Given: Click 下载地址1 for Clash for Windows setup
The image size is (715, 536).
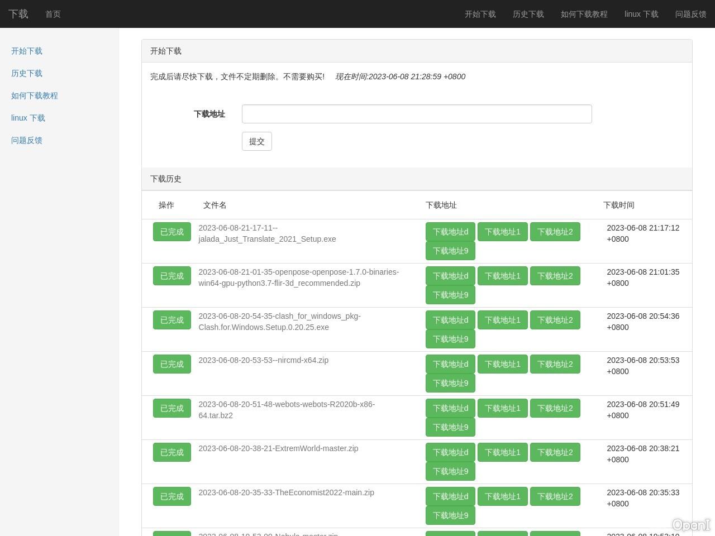Looking at the screenshot, I should (x=502, y=320).
